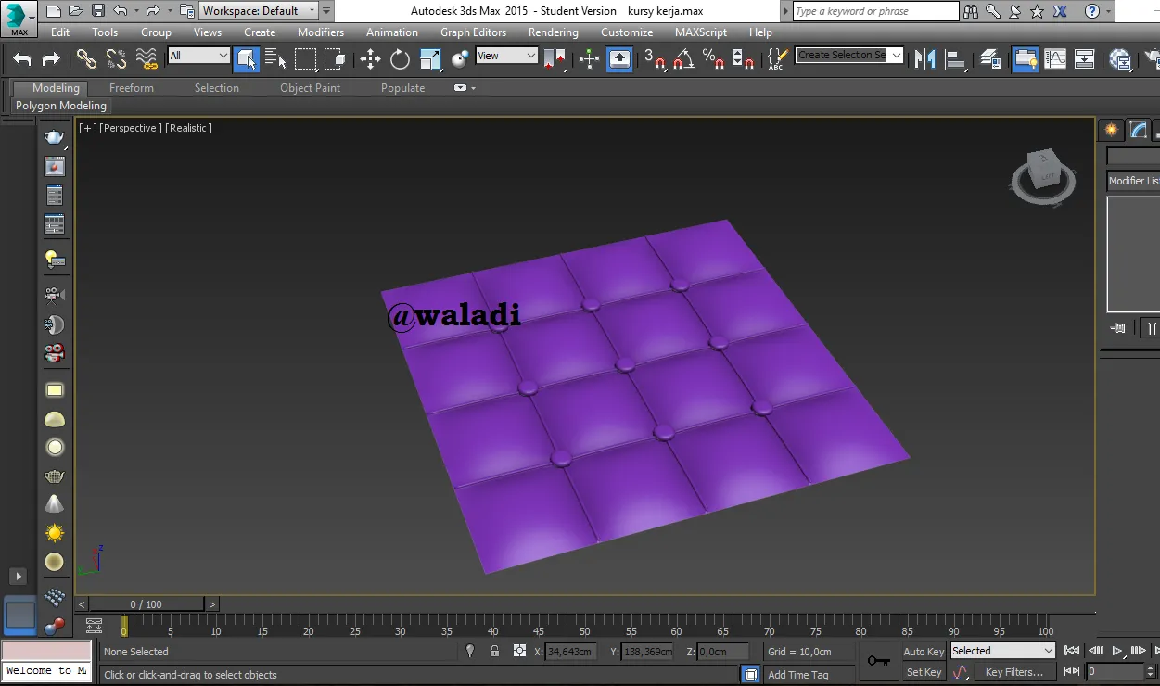Screen dimensions: 1160x686
Task: Click the Set Key button
Action: pyautogui.click(x=924, y=672)
